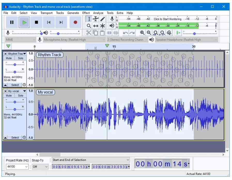Open Start and End of Selection dropdown

click(91, 160)
